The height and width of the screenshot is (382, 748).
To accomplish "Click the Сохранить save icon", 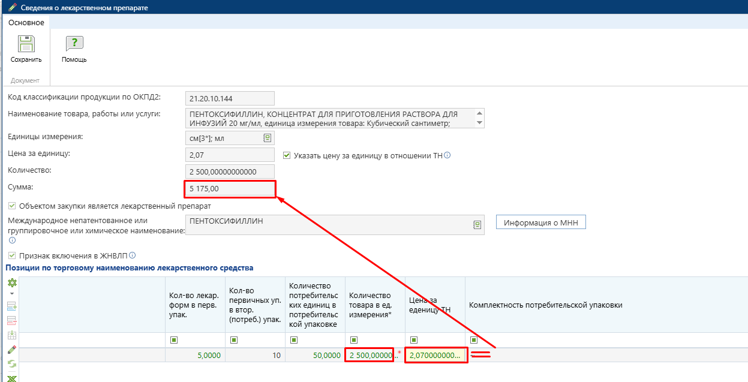I will (x=26, y=44).
